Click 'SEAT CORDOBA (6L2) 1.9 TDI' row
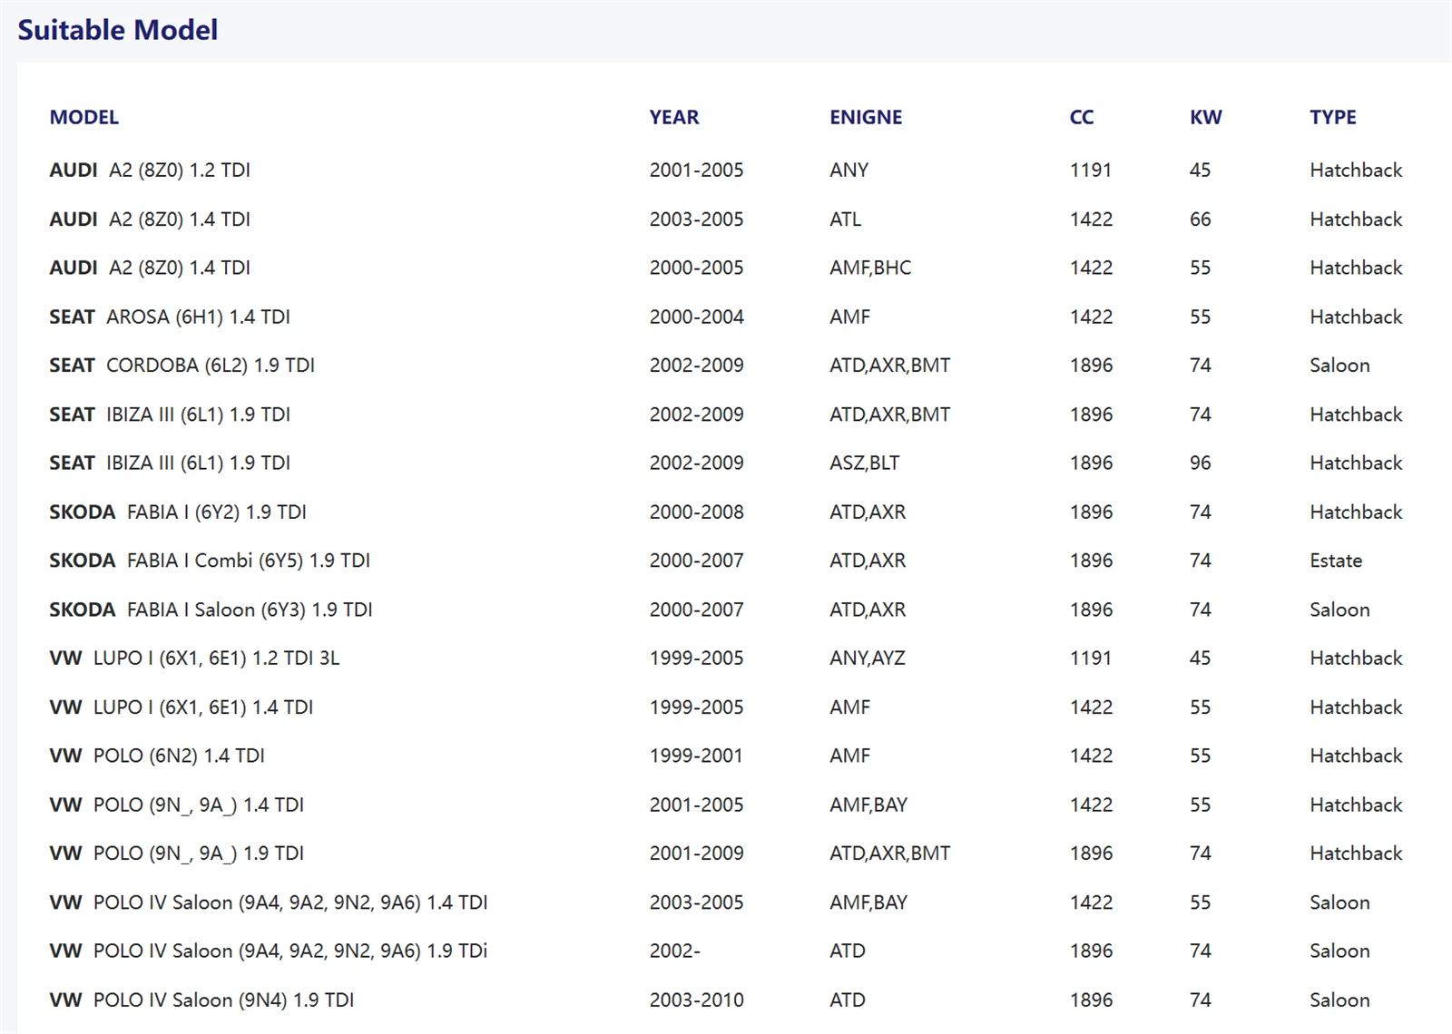Viewport: 1452px width, 1034px height. point(726,365)
